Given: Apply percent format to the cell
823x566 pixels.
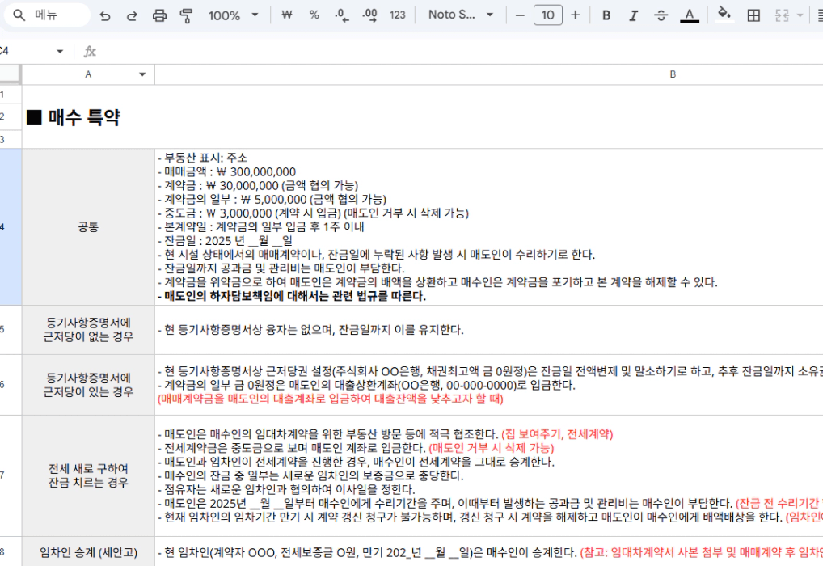Looking at the screenshot, I should click(x=314, y=15).
